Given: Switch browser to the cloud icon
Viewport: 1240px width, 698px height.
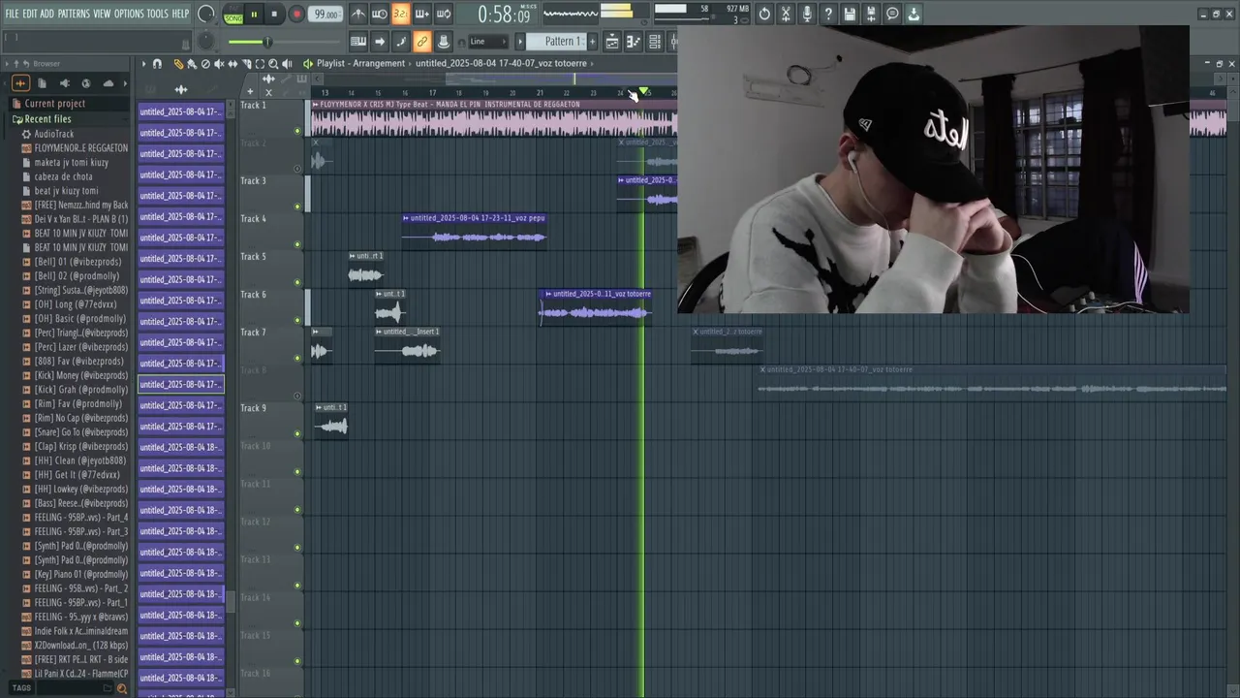Looking at the screenshot, I should click(108, 83).
